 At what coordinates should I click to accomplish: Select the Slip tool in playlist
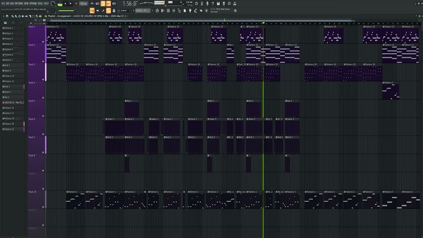point(26,16)
